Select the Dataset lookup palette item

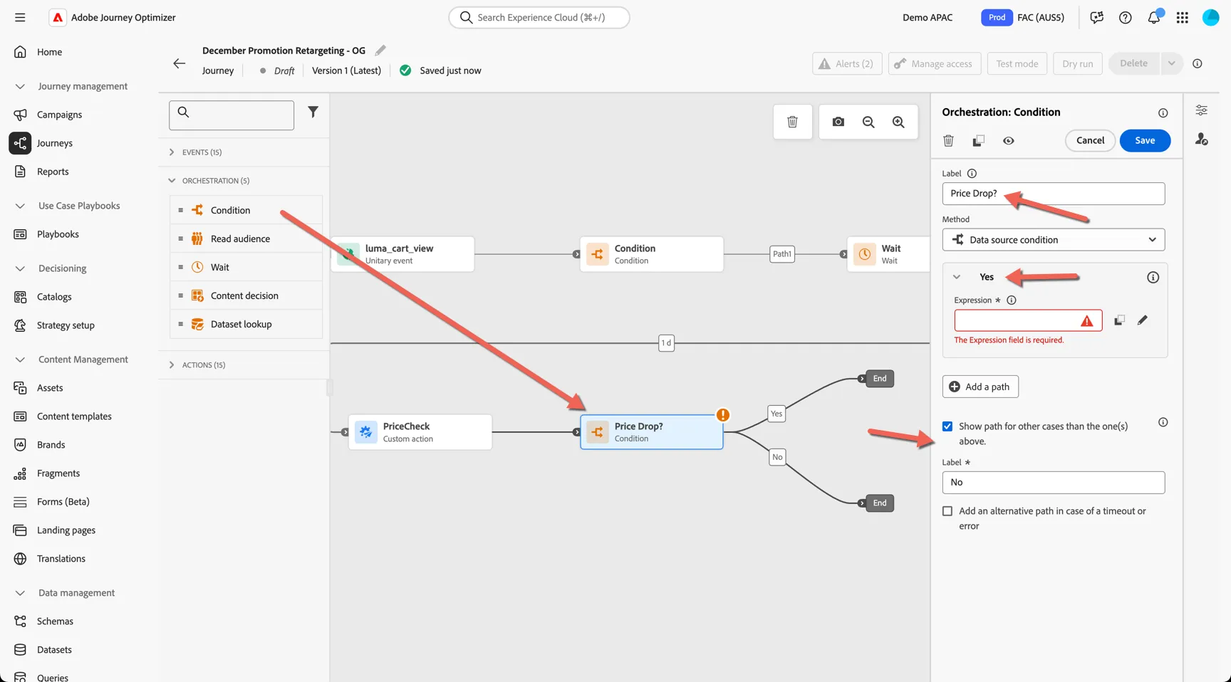point(246,324)
